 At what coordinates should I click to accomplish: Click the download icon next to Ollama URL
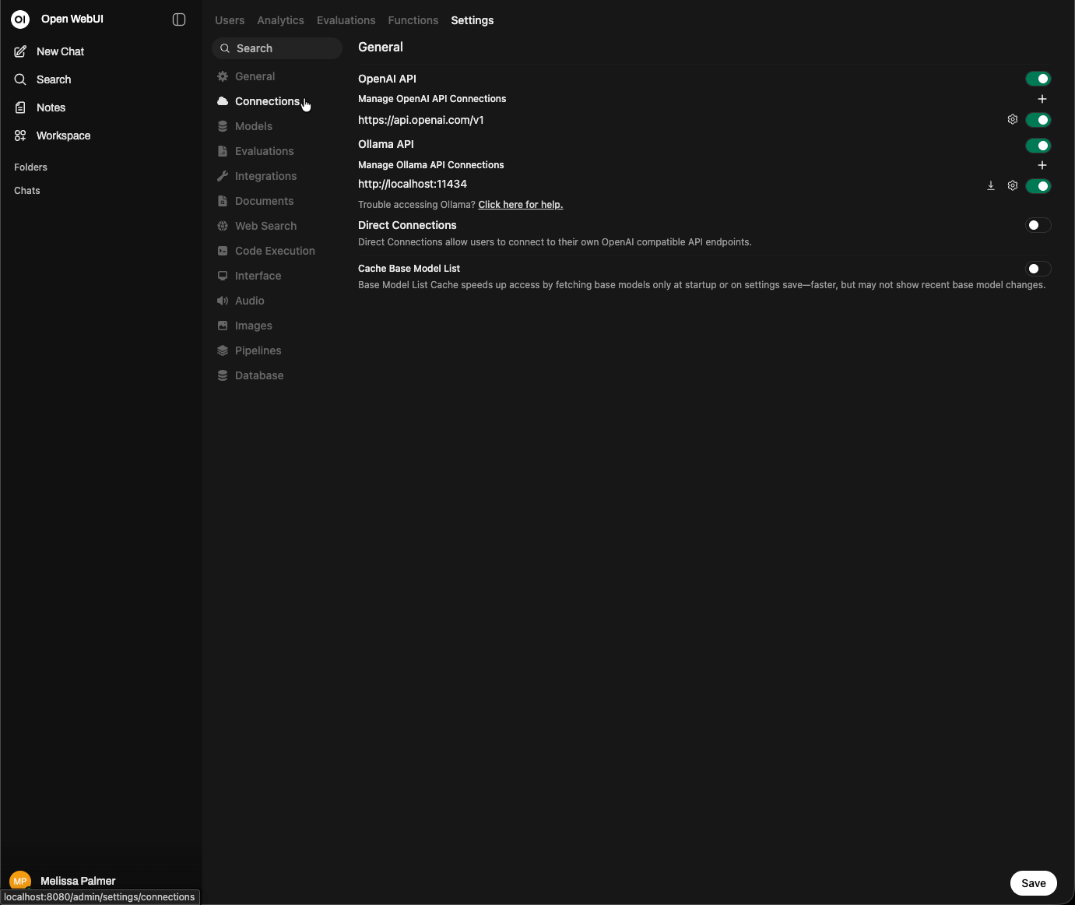coord(990,185)
